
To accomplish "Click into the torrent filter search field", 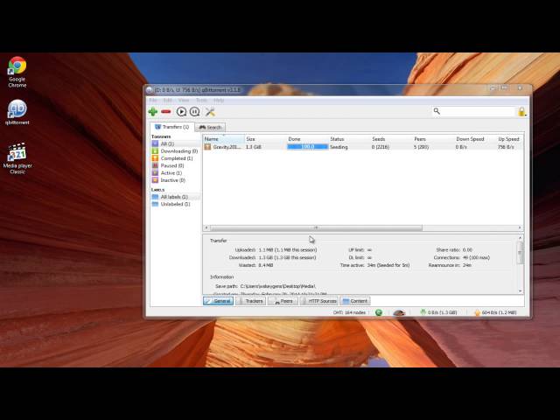I will pyautogui.click(x=478, y=111).
